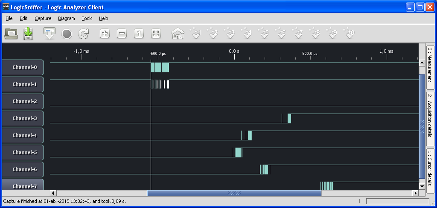Show the Cursor details side tab
Viewport: 437px width, 208px height.
pos(430,171)
